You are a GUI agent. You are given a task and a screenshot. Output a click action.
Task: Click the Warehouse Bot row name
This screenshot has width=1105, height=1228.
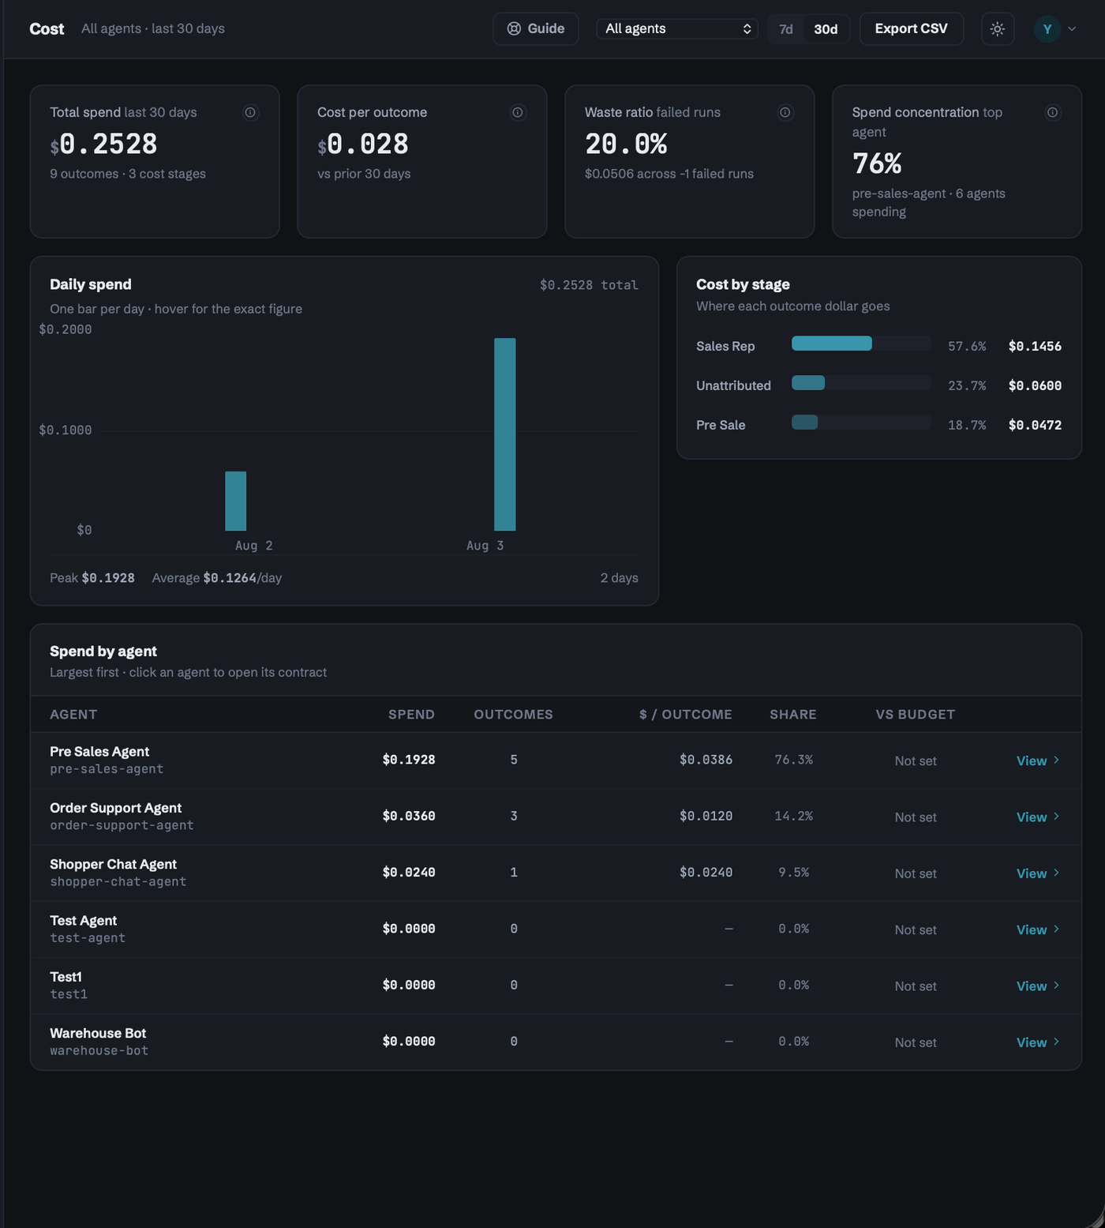coord(98,1033)
